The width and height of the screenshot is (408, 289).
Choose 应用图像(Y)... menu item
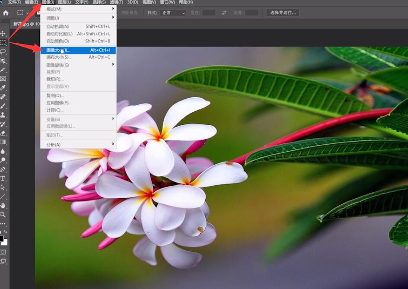[x=78, y=103]
